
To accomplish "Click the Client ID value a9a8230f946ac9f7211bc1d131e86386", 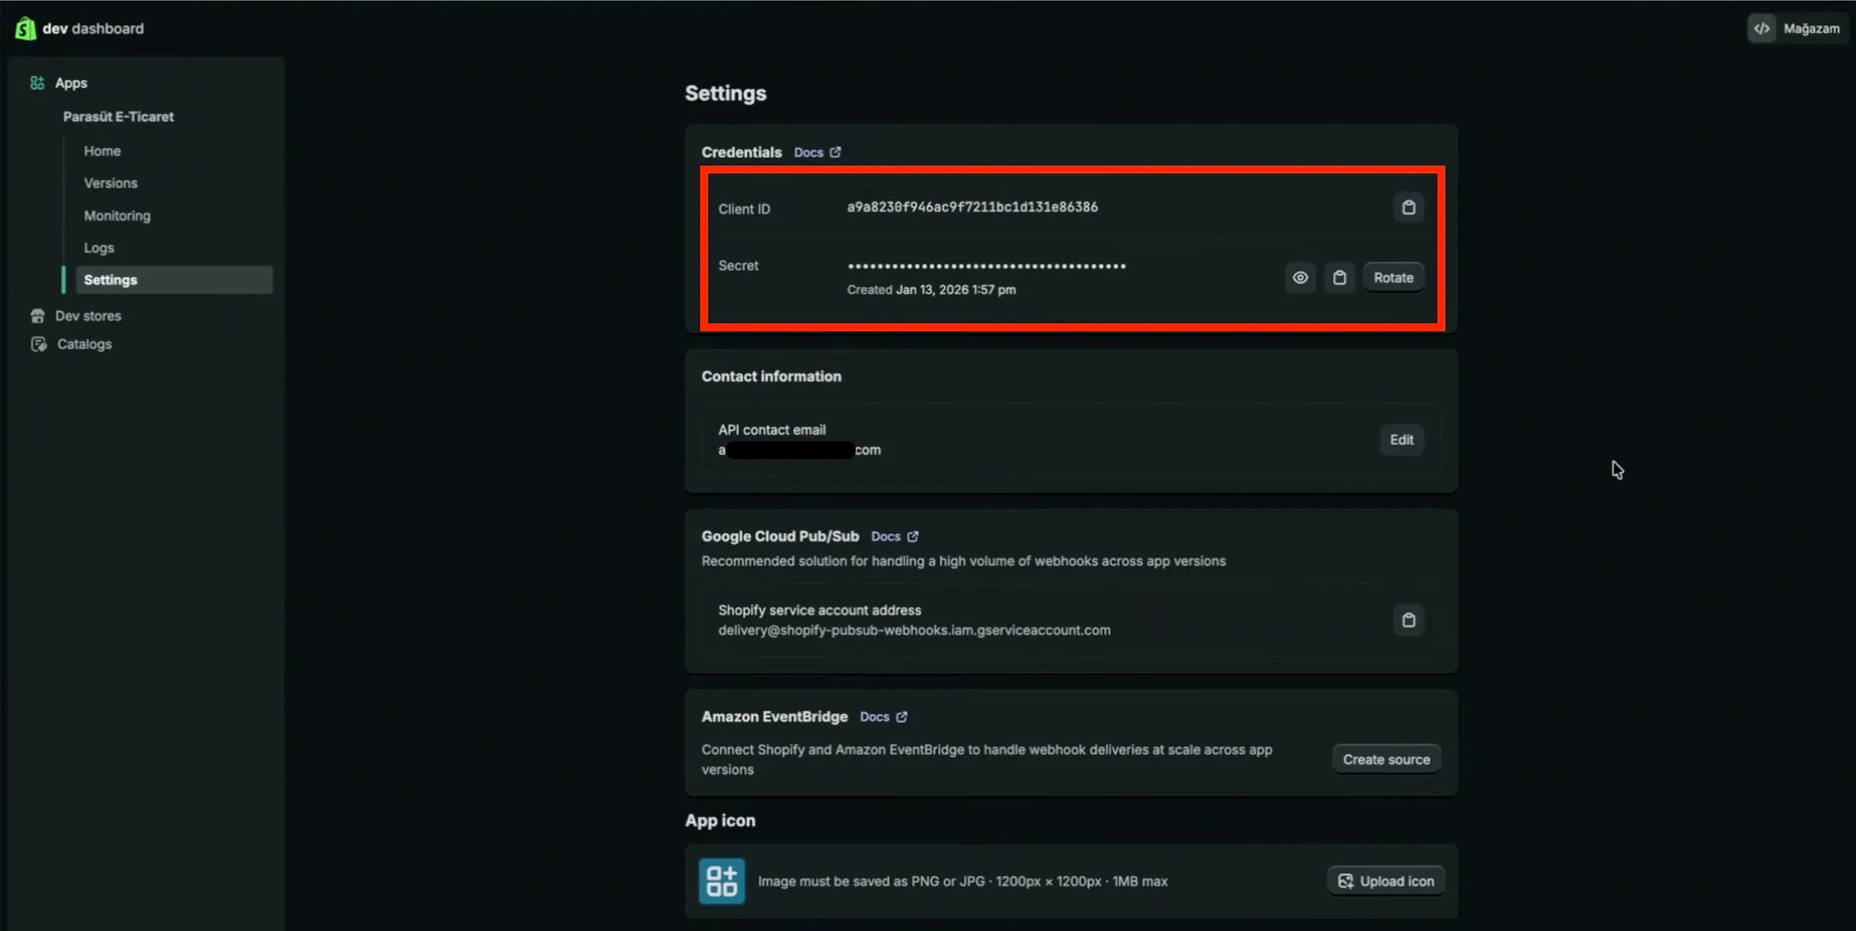I will point(972,206).
